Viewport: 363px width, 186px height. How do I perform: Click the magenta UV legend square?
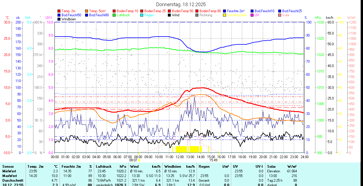252,15
